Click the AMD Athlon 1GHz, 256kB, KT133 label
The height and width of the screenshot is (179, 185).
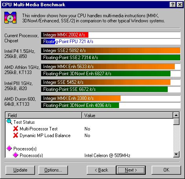pyautogui.click(x=22, y=70)
